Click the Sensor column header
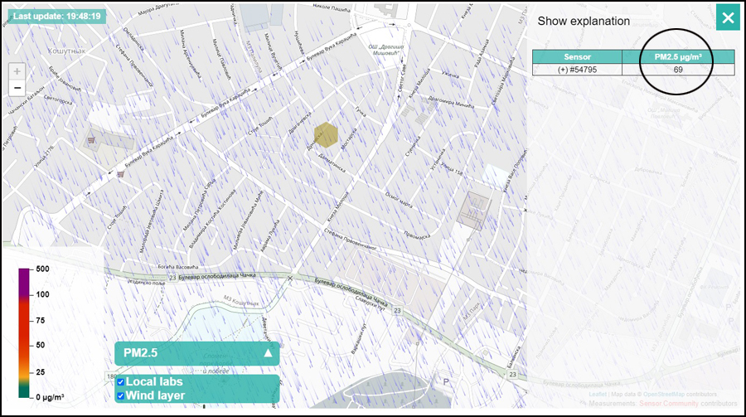 point(577,56)
